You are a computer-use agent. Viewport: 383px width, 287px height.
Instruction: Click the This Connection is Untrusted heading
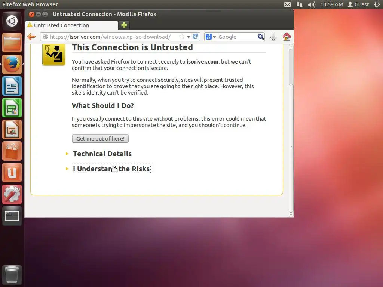pos(132,47)
